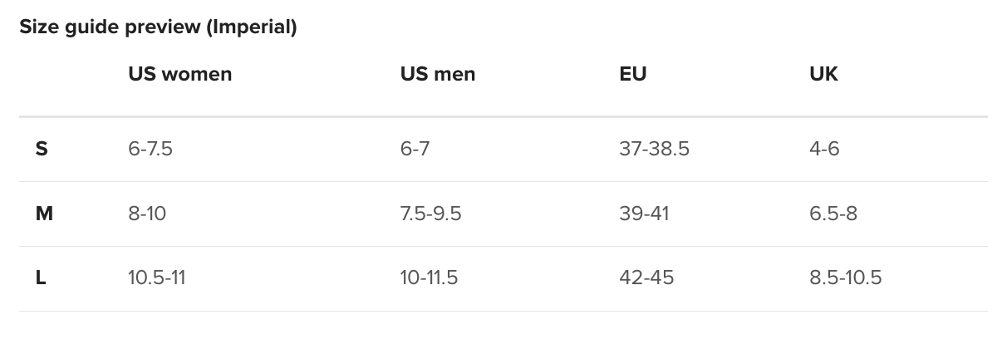
Task: Click the 'Size guide preview (Imperial)' heading
Action: coord(158,27)
